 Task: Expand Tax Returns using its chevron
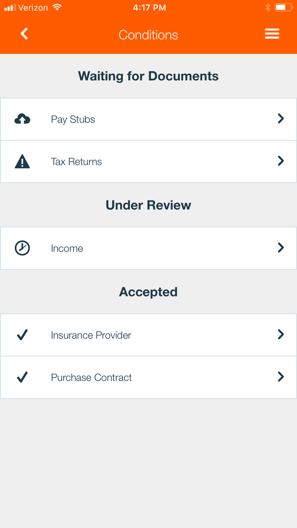tap(280, 160)
